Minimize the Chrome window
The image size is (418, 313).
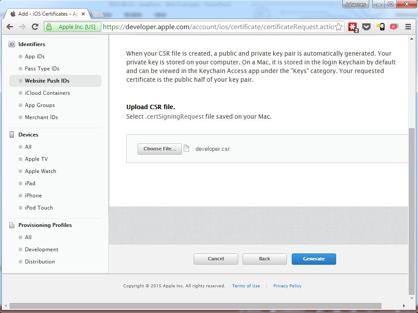click(379, 4)
